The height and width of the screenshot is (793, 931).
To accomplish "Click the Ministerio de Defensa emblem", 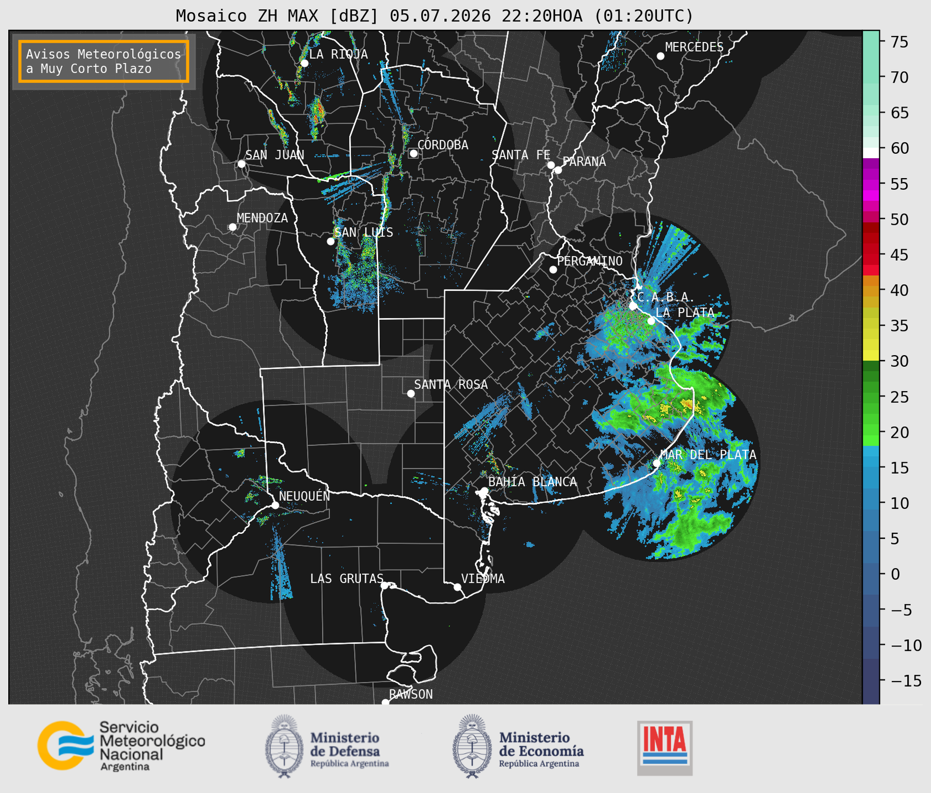I will pos(284,747).
